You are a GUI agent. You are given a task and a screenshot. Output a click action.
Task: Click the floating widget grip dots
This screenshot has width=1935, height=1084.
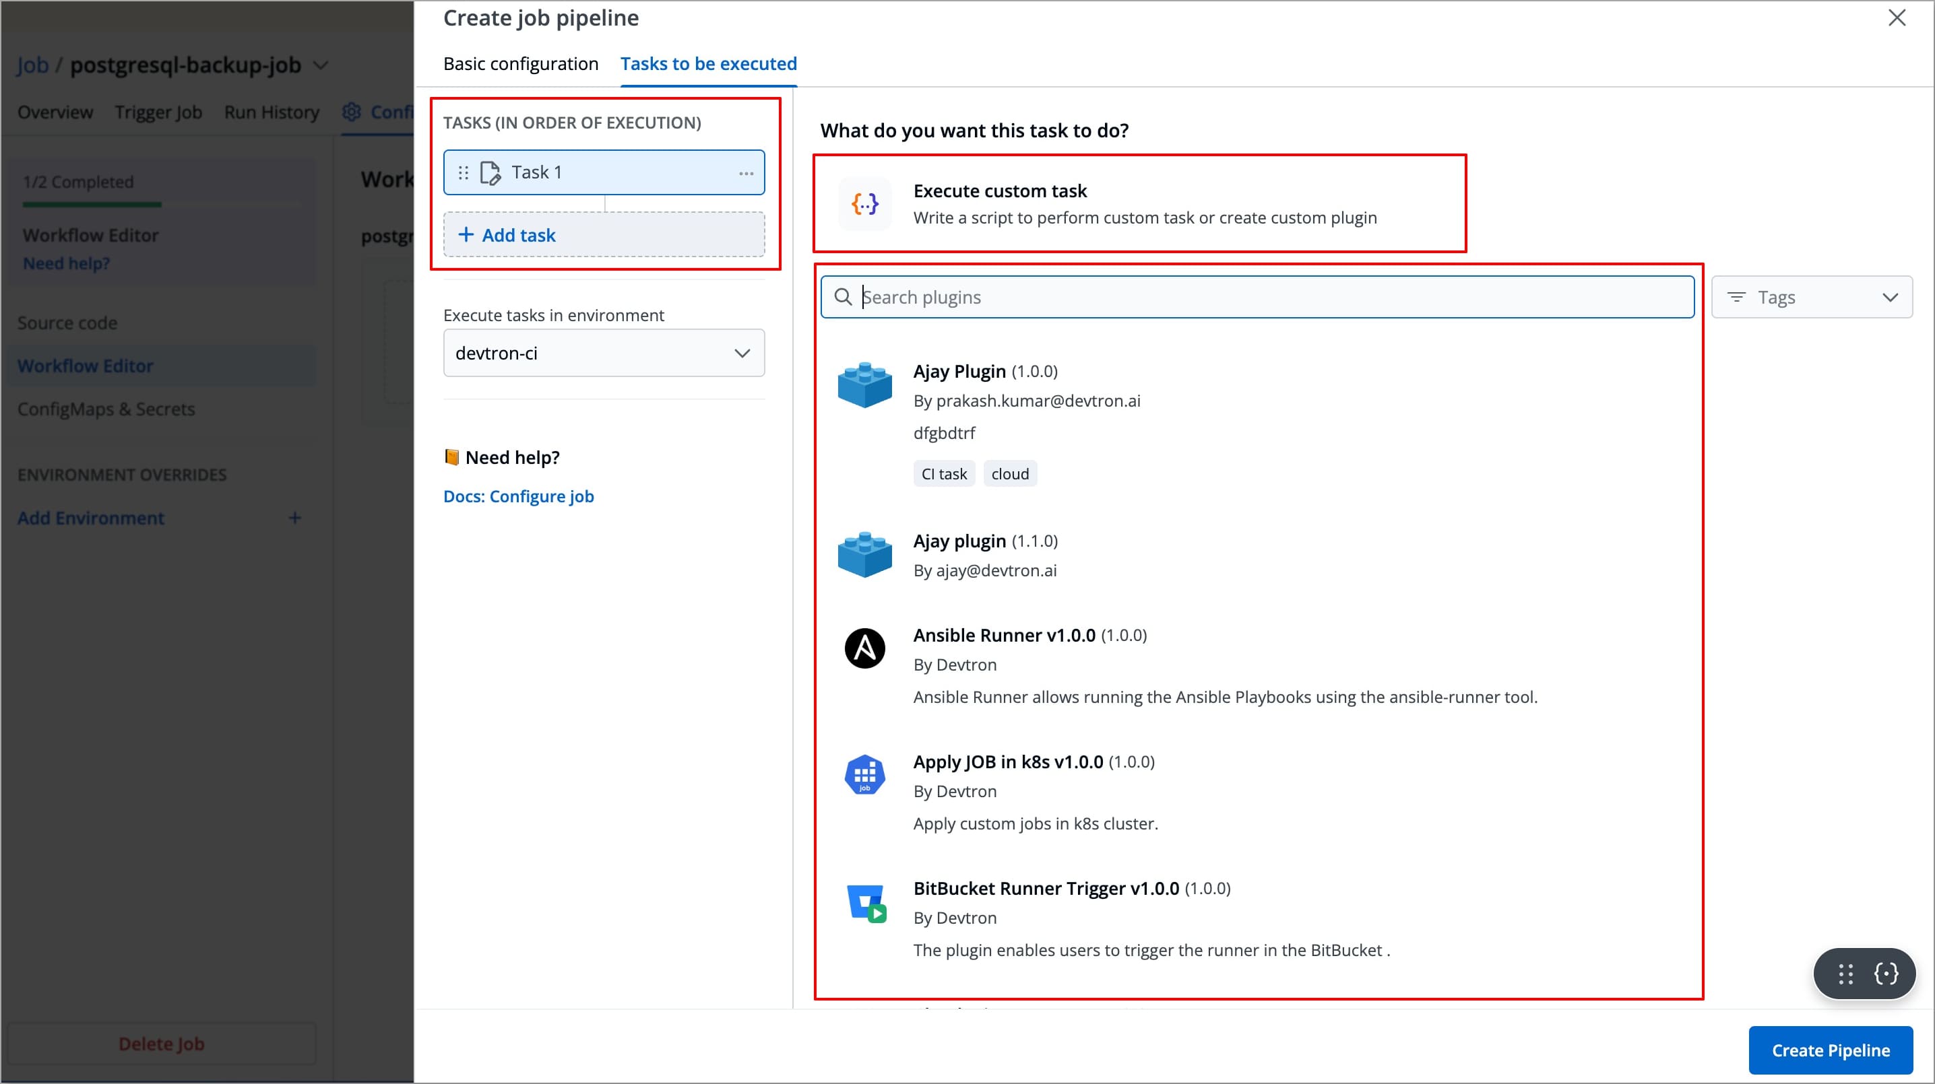(1845, 974)
